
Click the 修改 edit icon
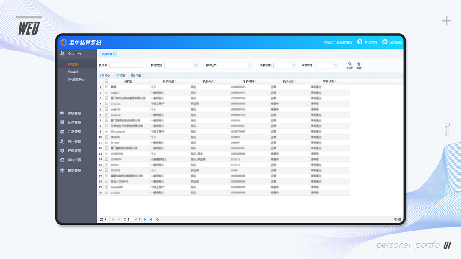(x=102, y=76)
